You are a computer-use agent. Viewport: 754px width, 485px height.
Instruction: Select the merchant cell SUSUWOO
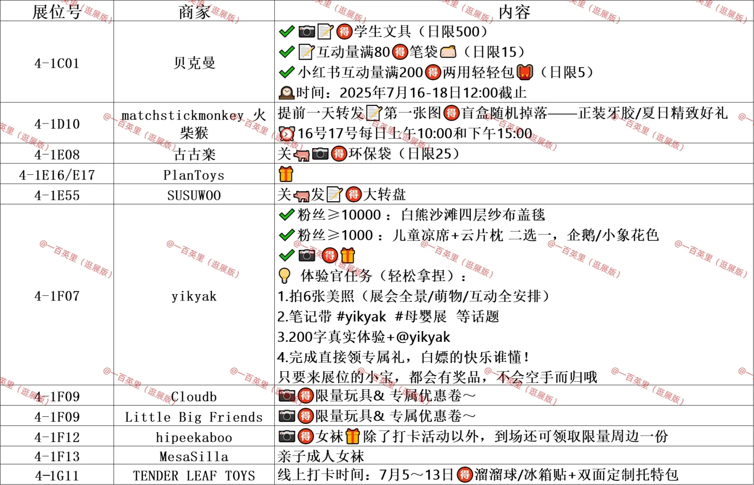(x=194, y=194)
